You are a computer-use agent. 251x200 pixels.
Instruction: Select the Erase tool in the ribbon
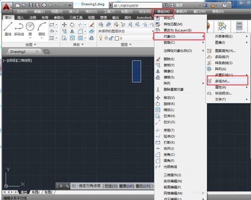(x=91, y=25)
